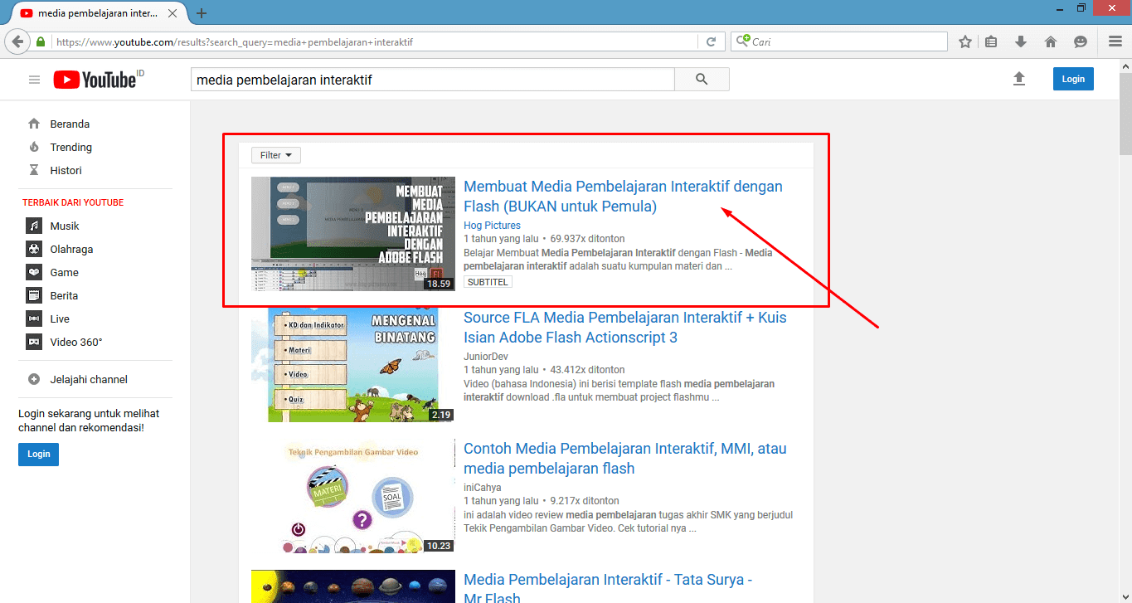The image size is (1132, 603).
Task: Select Video 360° category
Action: (76, 342)
